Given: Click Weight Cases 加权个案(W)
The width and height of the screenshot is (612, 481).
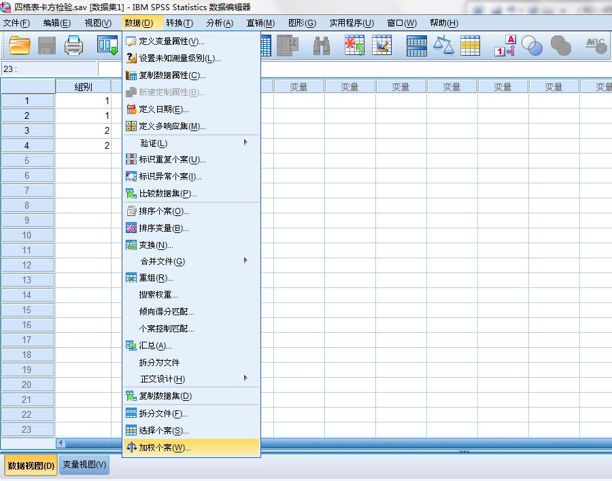Looking at the screenshot, I should 191,448.
